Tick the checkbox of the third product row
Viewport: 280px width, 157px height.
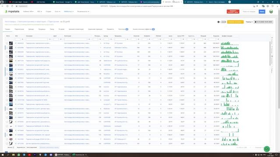[7, 52]
